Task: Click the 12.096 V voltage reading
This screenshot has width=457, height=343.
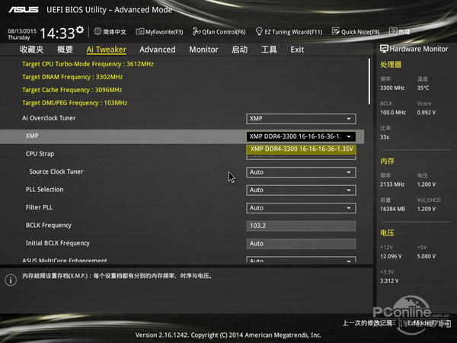Action: (x=391, y=256)
